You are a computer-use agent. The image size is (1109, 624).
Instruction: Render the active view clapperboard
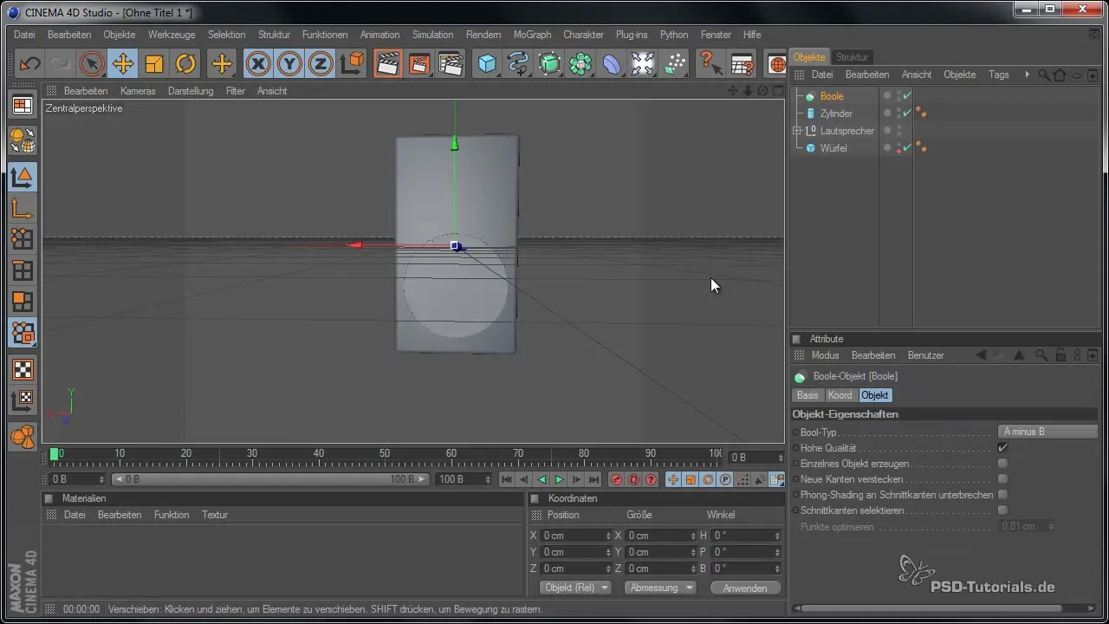(388, 64)
